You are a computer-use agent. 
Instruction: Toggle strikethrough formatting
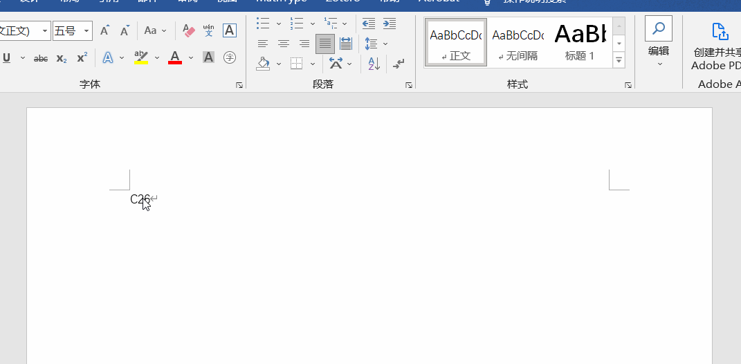point(41,58)
